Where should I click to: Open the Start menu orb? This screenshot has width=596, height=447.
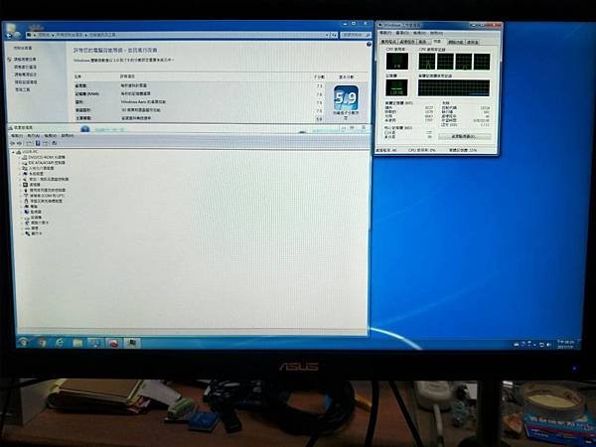coord(23,343)
